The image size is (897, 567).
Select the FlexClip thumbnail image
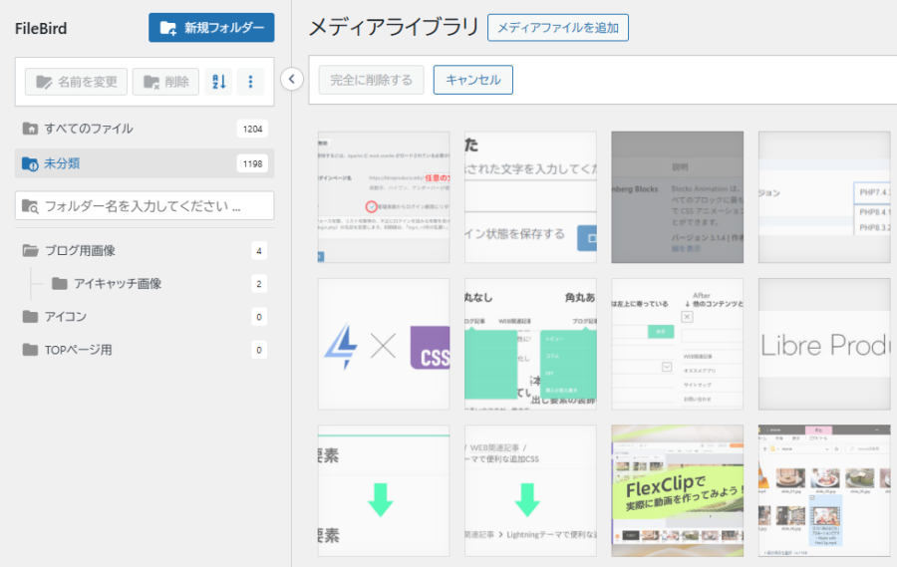coord(677,490)
